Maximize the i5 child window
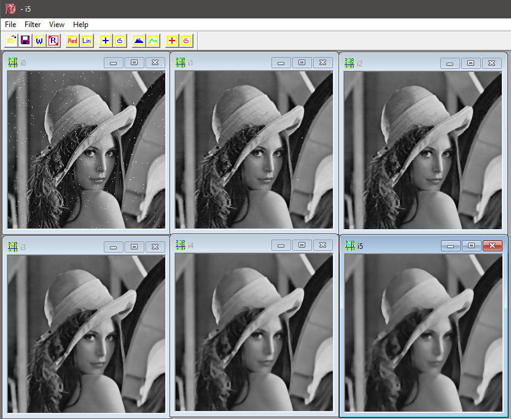 pyautogui.click(x=471, y=246)
